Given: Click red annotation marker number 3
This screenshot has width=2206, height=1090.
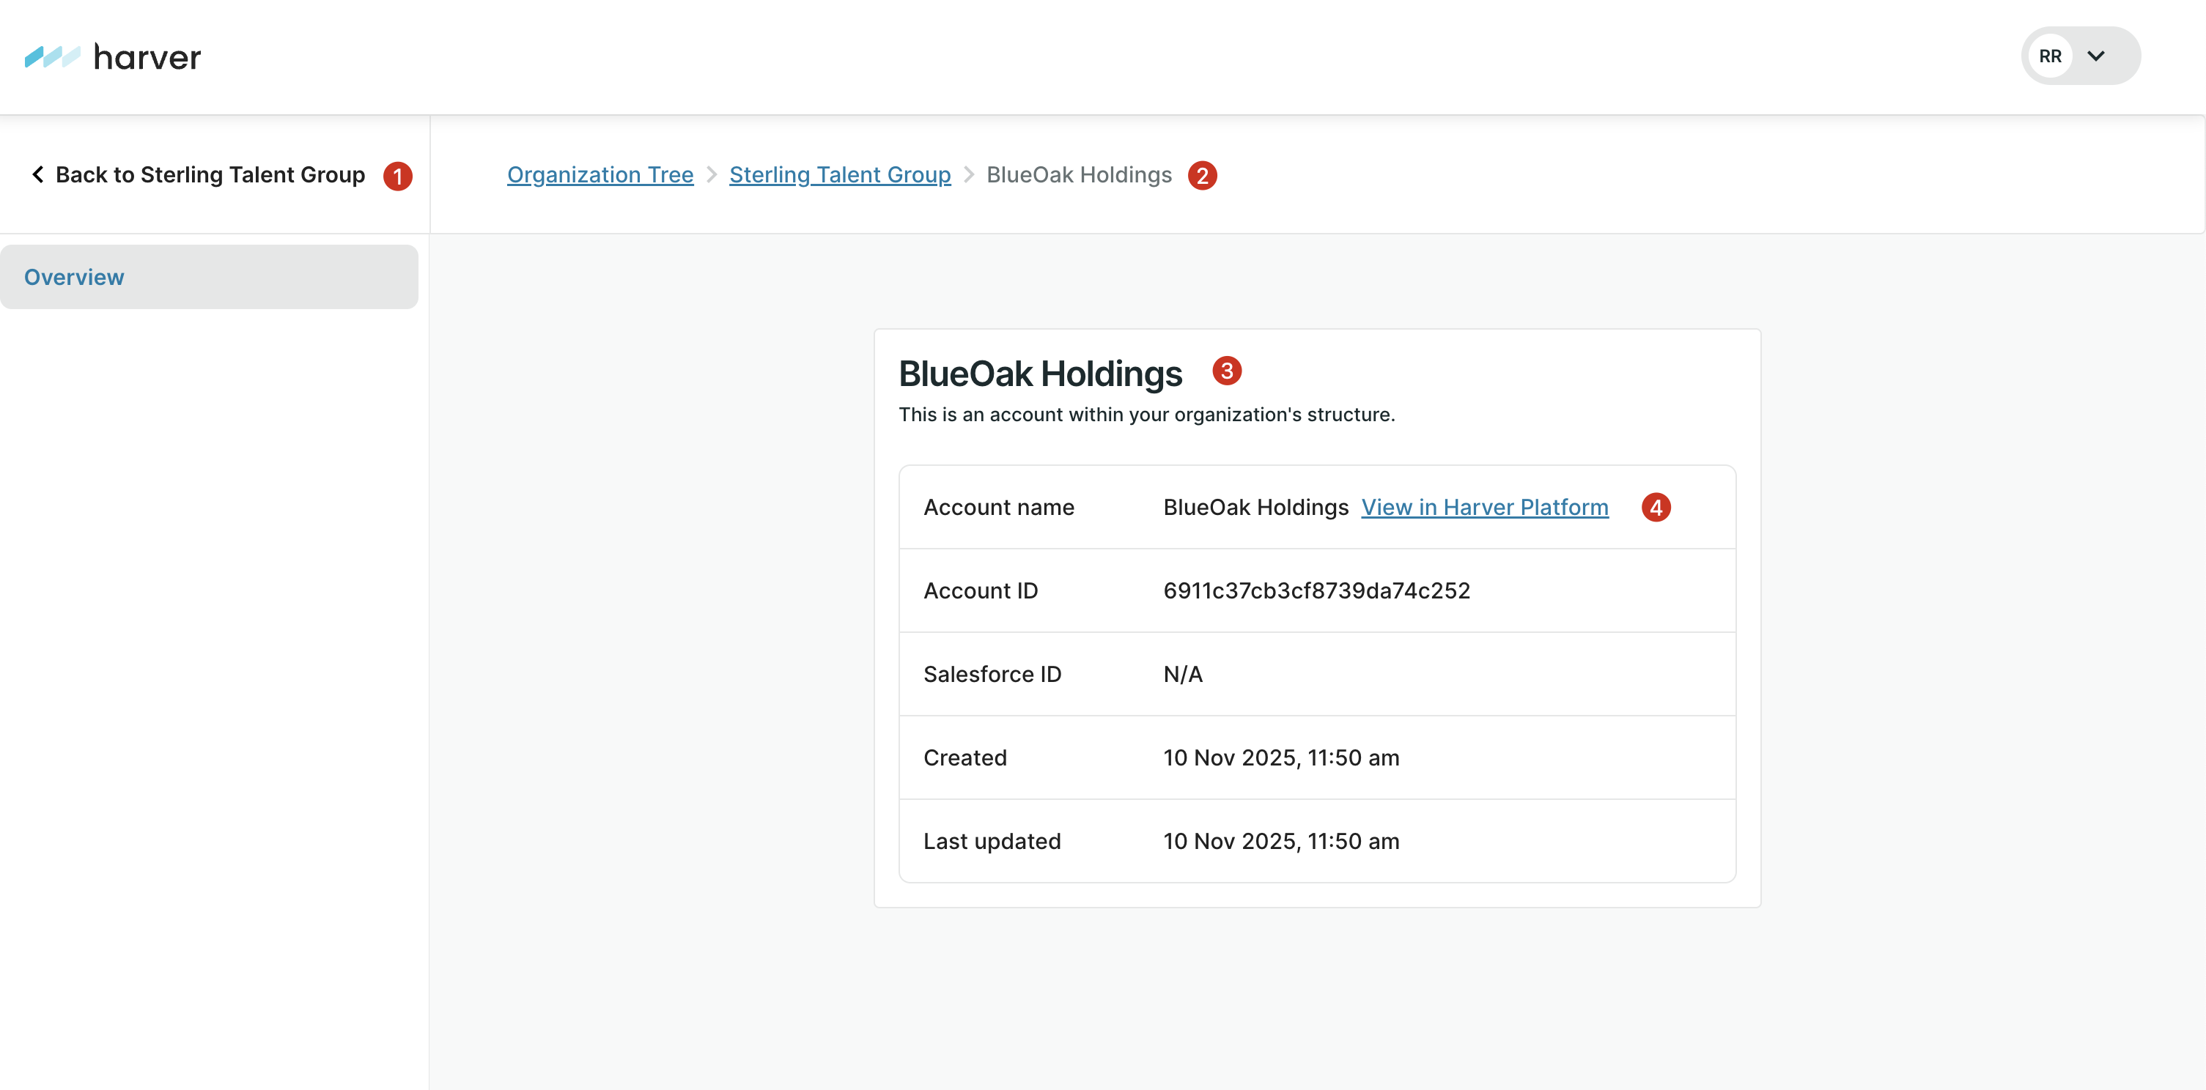Looking at the screenshot, I should [1226, 371].
